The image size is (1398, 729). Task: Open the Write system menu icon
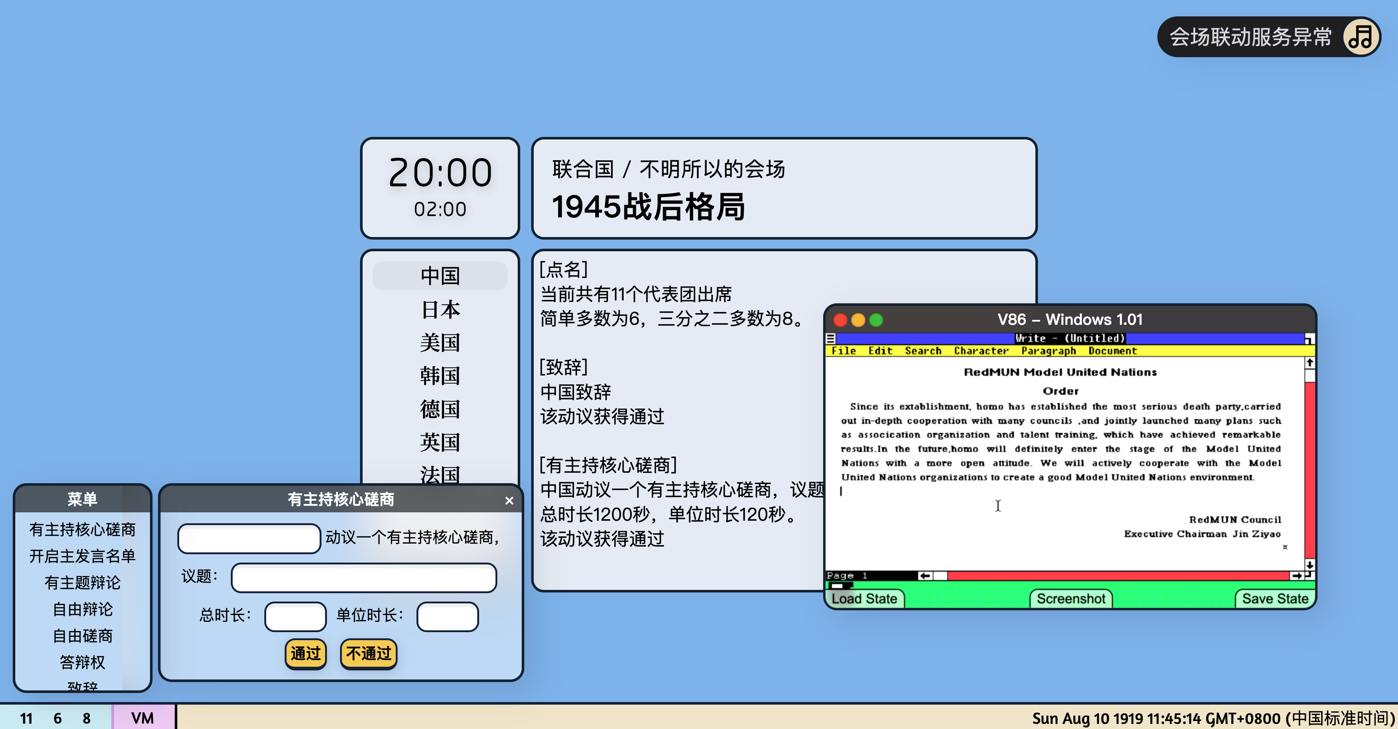click(830, 339)
